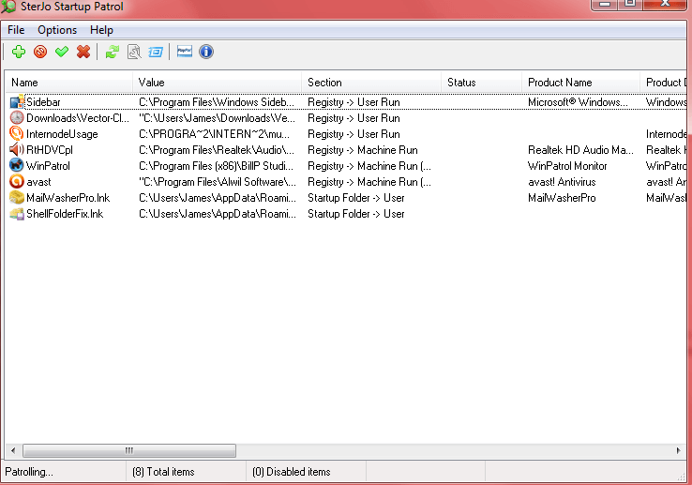Click Section cell of ShellFolderFix.lnk row
This screenshot has width=692, height=485.
coord(355,214)
